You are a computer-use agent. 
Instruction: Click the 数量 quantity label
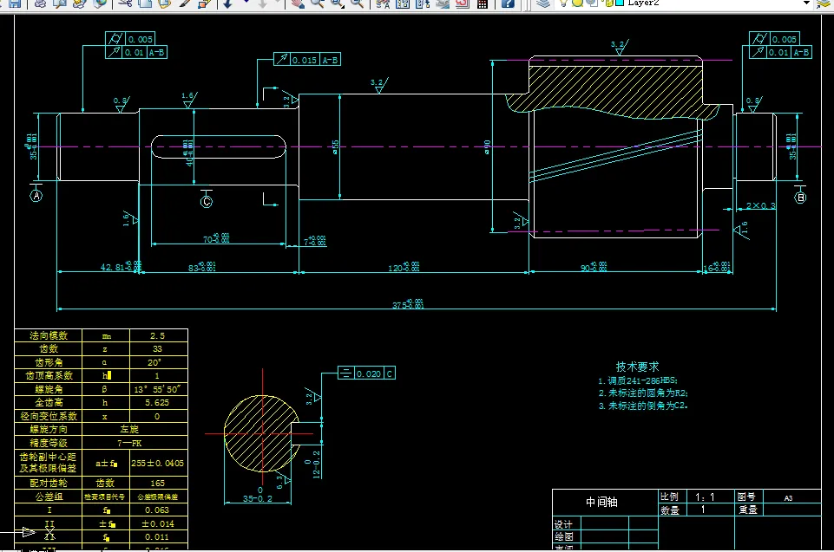(670, 510)
